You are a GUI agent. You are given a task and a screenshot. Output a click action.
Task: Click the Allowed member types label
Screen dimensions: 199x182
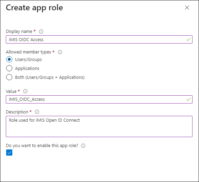click(x=28, y=52)
